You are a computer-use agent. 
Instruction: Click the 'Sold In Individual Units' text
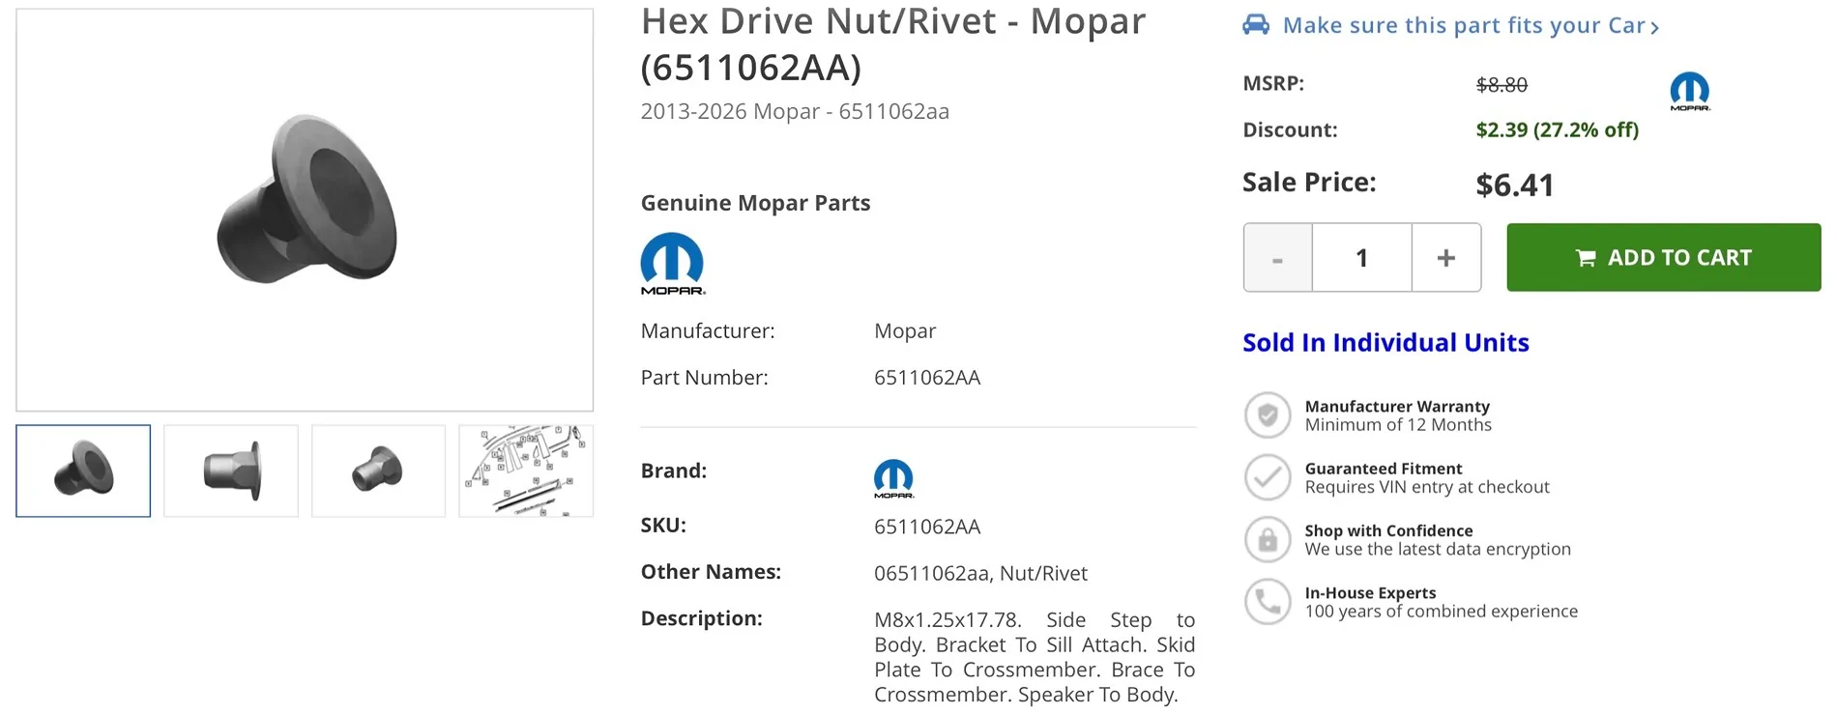pos(1385,343)
